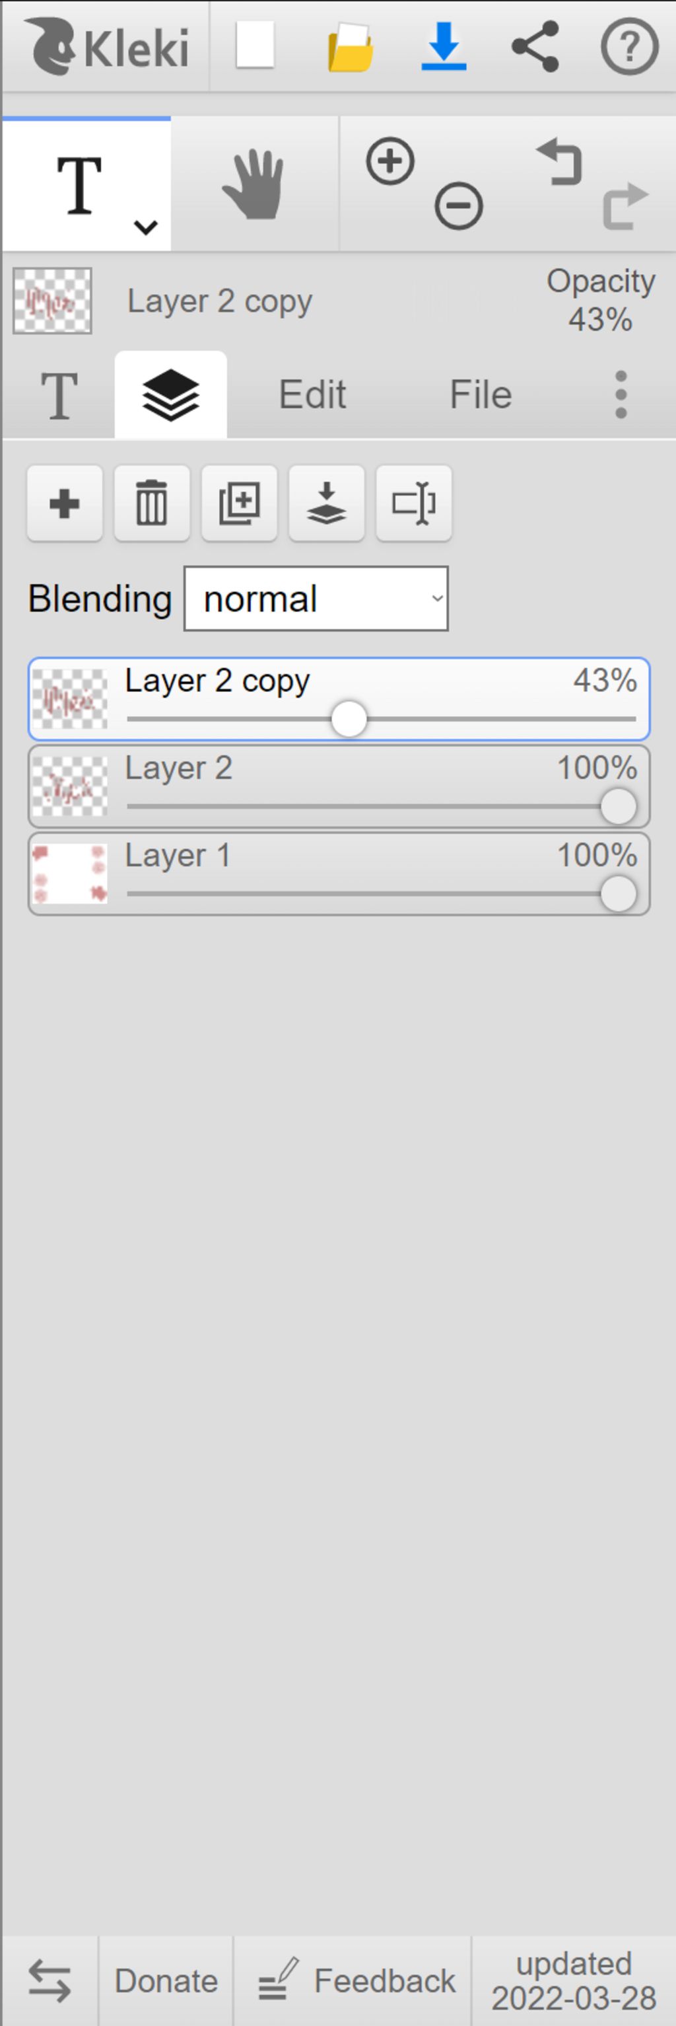Open the Blending mode dropdown
Viewport: 676px width, 2026px height.
316,599
